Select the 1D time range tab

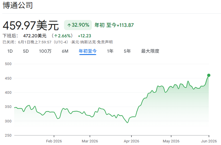click(10, 51)
